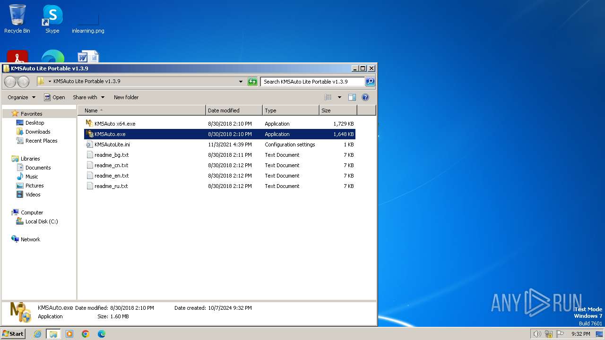Open the Organize dropdown menu
The height and width of the screenshot is (340, 605).
21,97
